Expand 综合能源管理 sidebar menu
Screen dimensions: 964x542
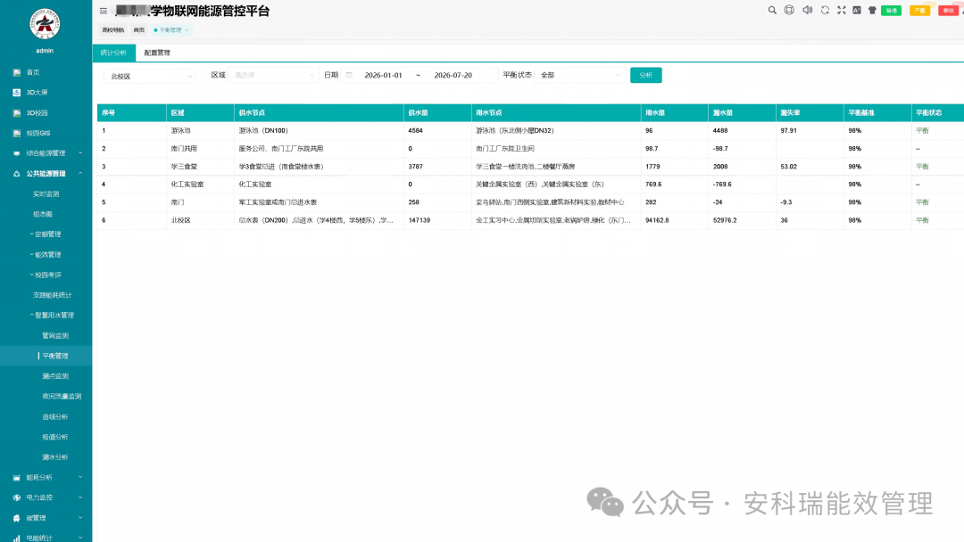46,153
